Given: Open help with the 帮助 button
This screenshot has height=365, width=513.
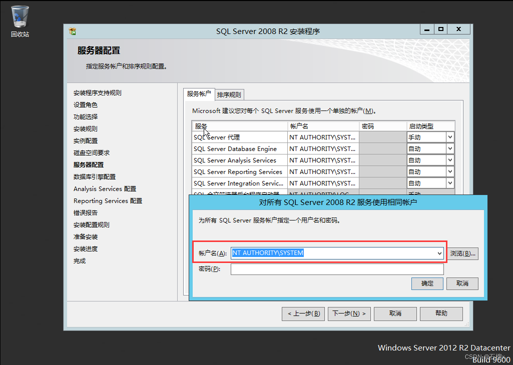Looking at the screenshot, I should click(x=441, y=313).
